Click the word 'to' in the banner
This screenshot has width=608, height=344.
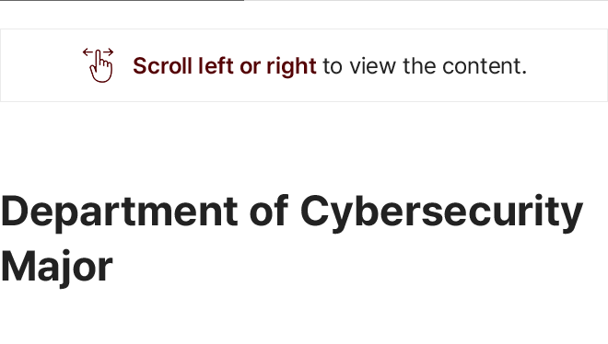333,67
